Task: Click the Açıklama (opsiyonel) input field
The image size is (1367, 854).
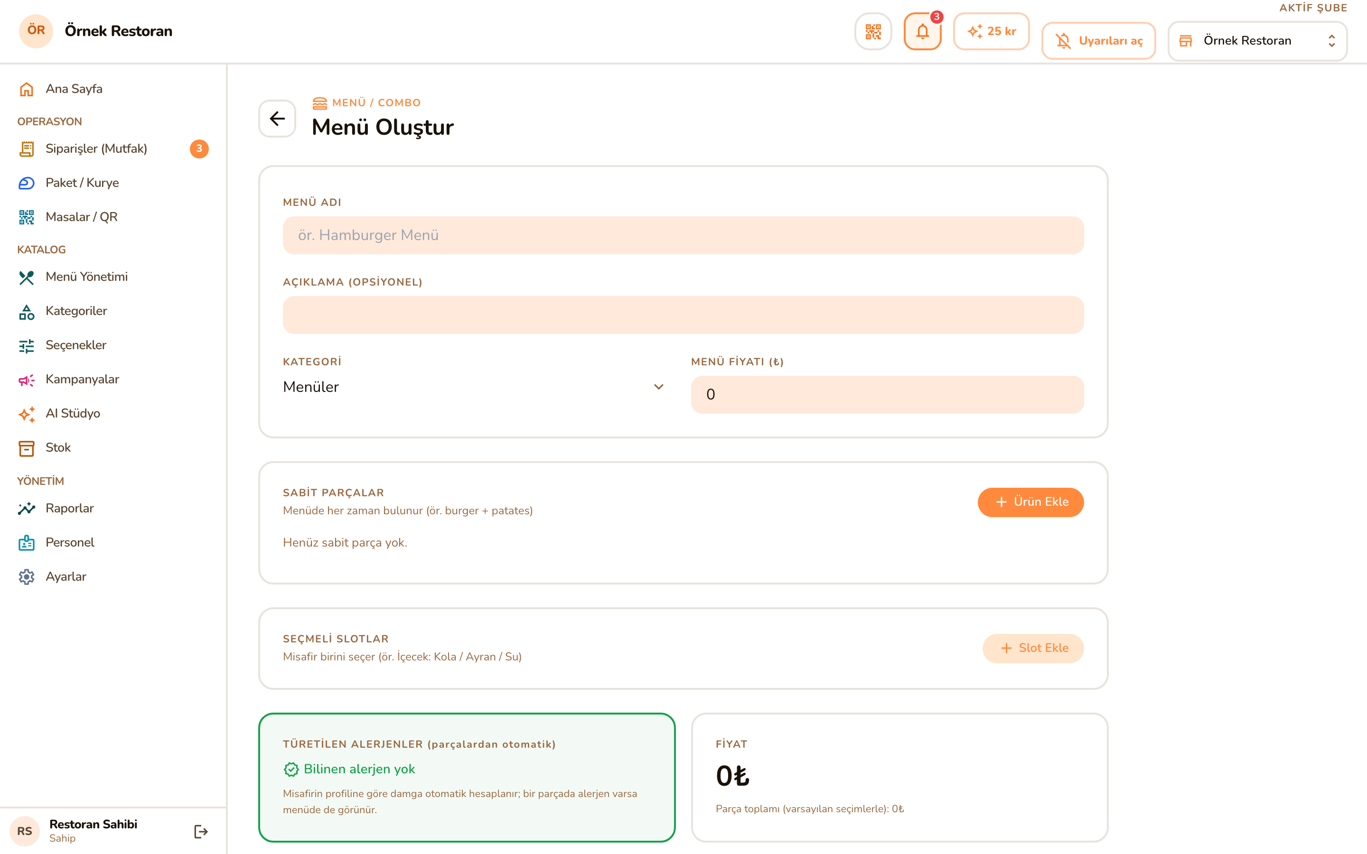Action: 683,315
